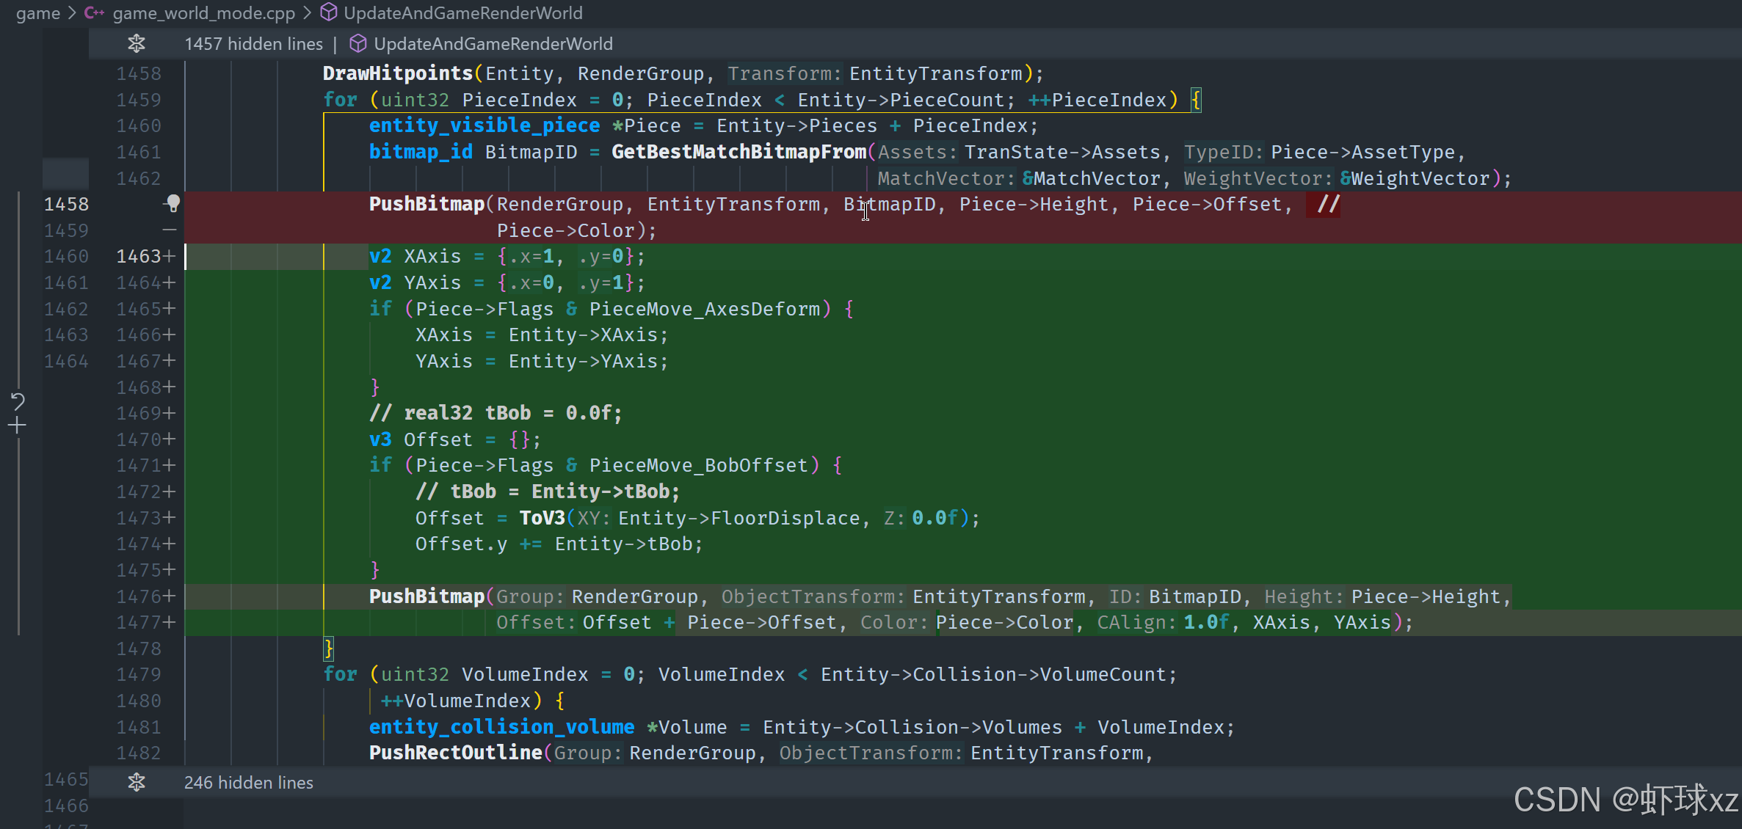Open game_world_mode.cpp breadcrumb item
Viewport: 1742px width, 829px height.
click(x=203, y=13)
